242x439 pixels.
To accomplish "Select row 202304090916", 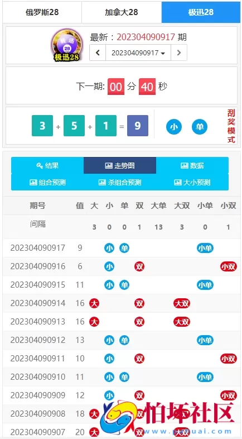I will coord(122,266).
